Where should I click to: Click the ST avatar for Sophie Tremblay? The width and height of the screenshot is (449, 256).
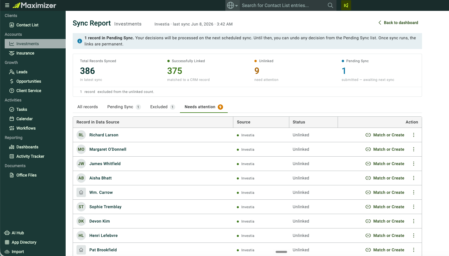click(x=81, y=207)
